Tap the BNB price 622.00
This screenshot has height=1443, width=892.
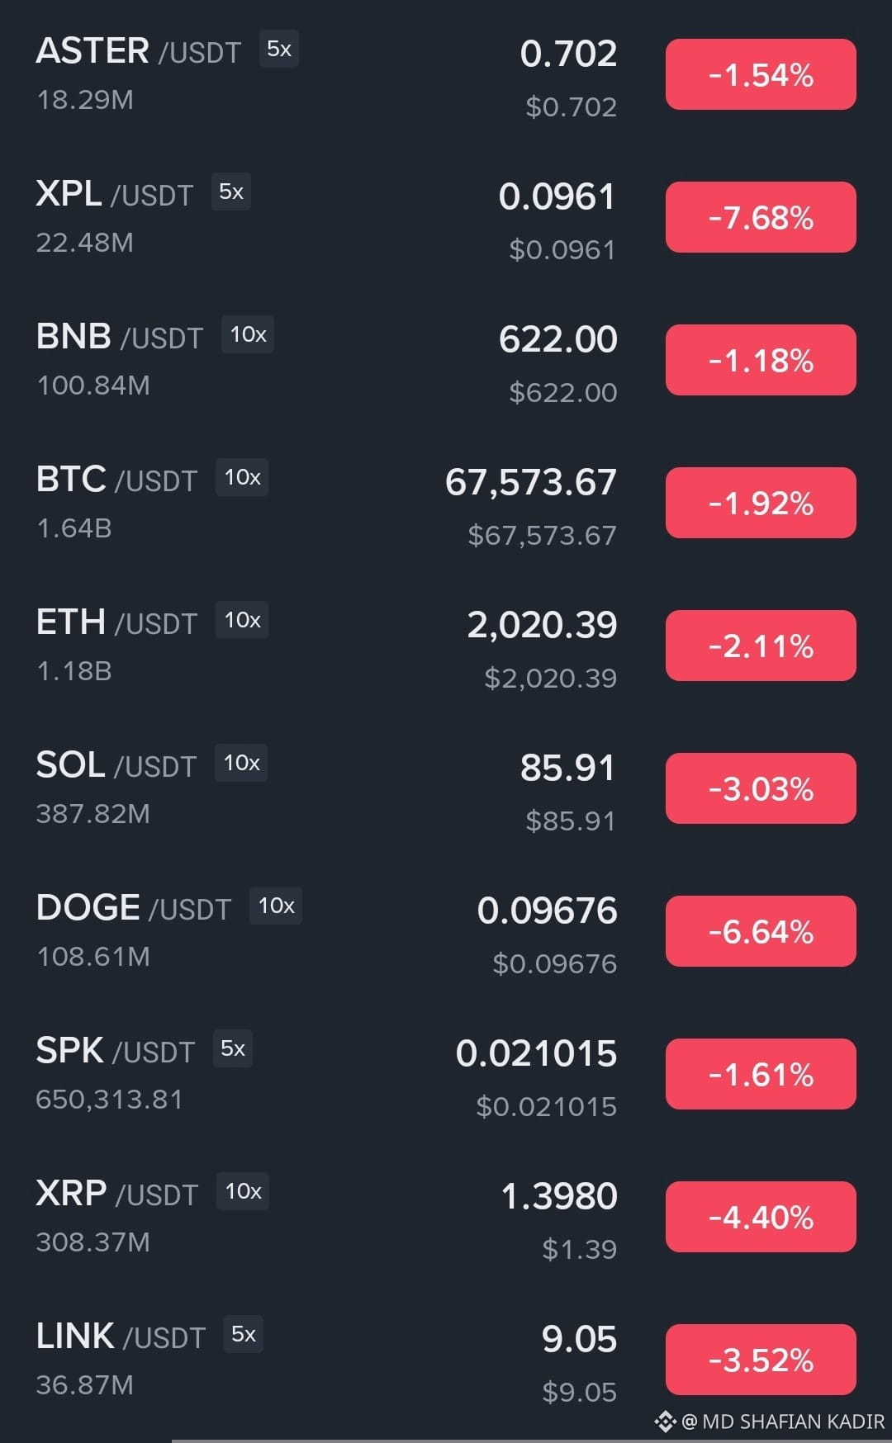click(558, 340)
